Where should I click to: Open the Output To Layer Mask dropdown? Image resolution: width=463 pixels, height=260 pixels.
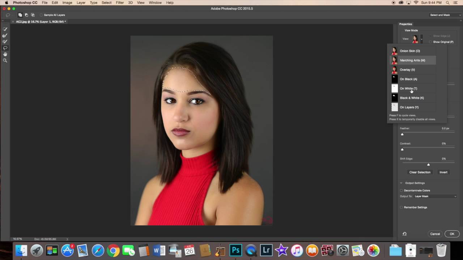[x=435, y=196]
